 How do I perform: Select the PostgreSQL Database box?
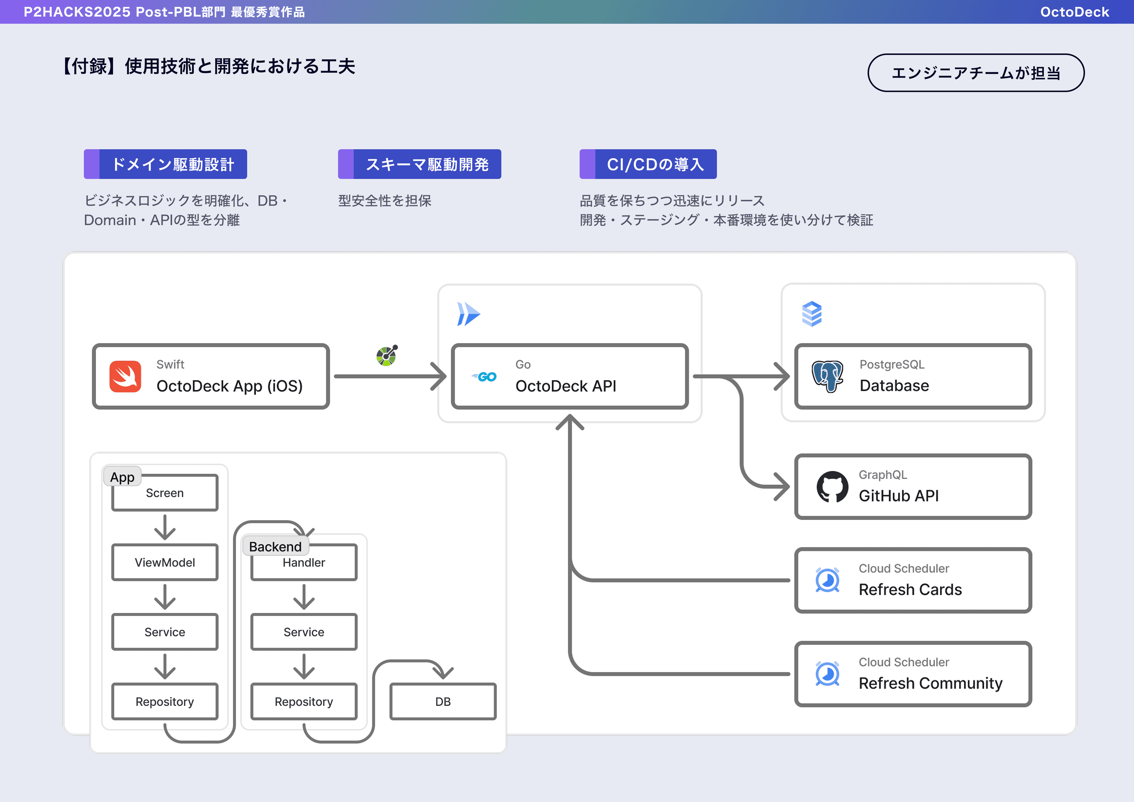[x=913, y=376]
